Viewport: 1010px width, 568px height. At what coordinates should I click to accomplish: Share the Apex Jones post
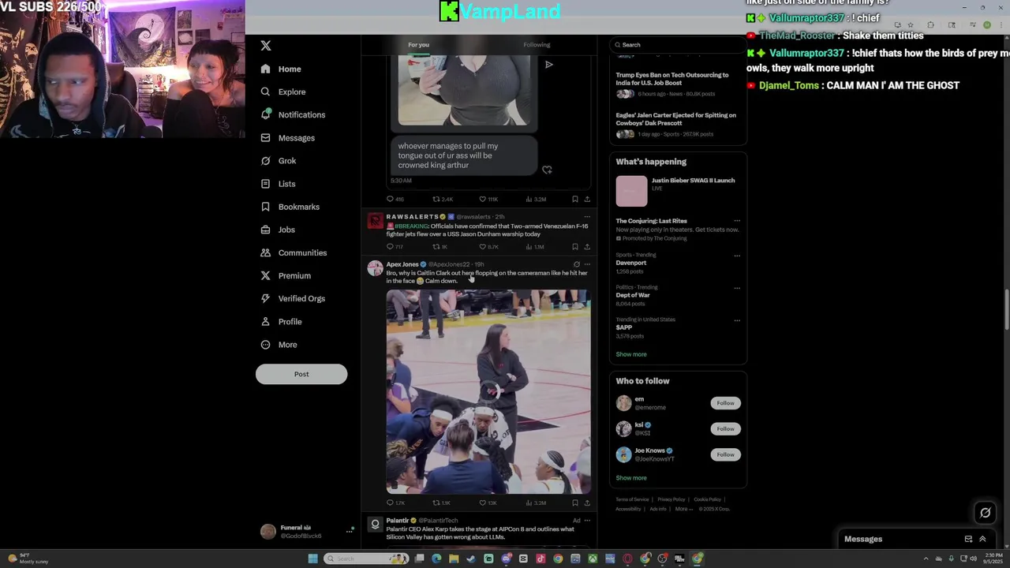pos(587,503)
